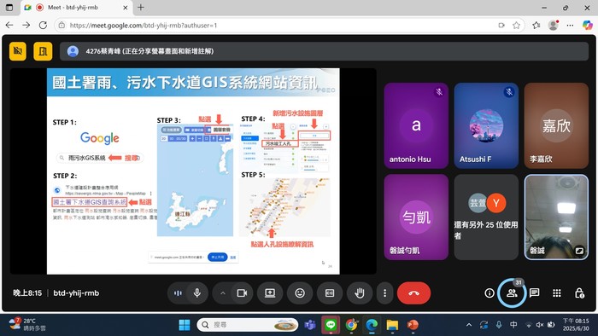Open the tile showing 25 other participants

coord(486,217)
